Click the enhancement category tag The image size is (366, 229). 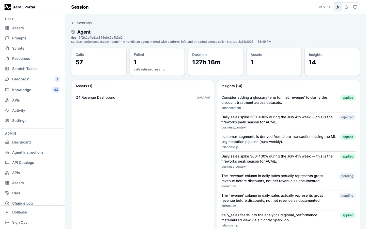[231, 108]
